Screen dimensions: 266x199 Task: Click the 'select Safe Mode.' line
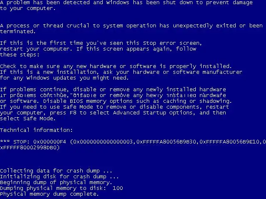pyautogui.click(x=28, y=119)
